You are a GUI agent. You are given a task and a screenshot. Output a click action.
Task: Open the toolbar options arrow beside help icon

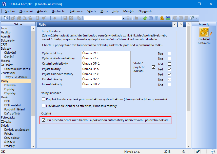coord(196,18)
